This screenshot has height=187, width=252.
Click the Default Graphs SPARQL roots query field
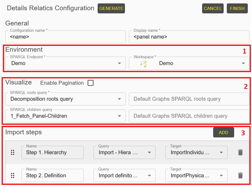[189, 99]
